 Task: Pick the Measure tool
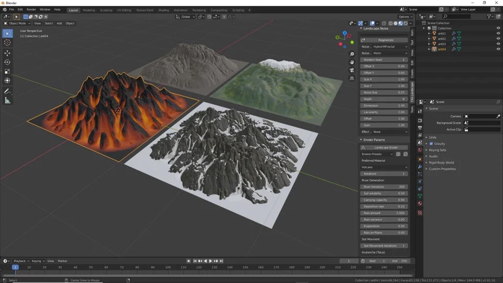pos(7,101)
